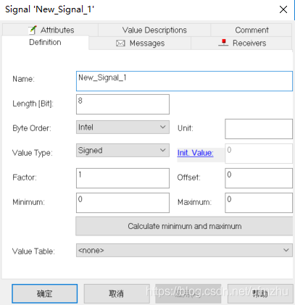The width and height of the screenshot is (295, 305).
Task: Click the Receivers tab red node icon
Action: 223,43
